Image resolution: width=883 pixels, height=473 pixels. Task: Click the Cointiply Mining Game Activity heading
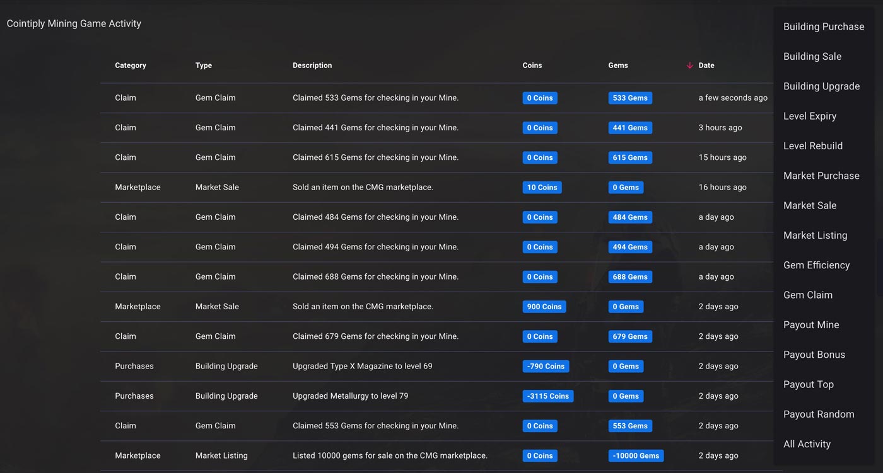(74, 23)
